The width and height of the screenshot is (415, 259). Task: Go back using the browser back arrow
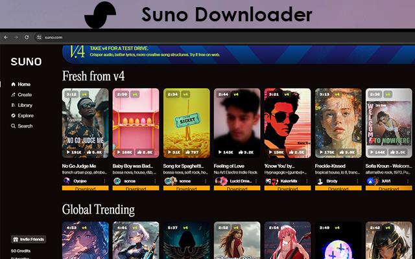pos(6,38)
